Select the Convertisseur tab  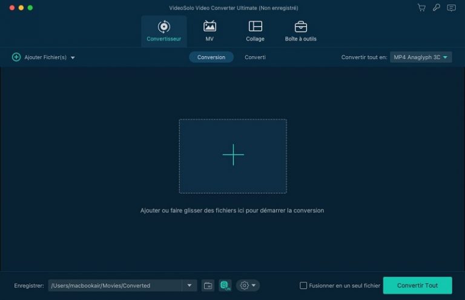(x=163, y=31)
